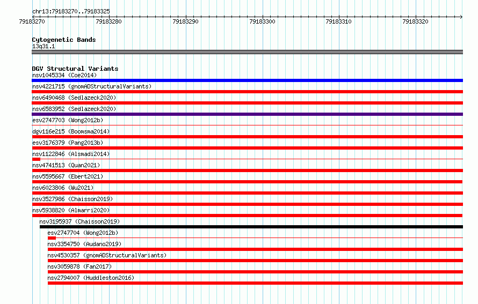Viewport: 478px width, 304px height.
Task: Open nsv6583952 (Sedlazeck2020) label
Action: (x=74, y=109)
